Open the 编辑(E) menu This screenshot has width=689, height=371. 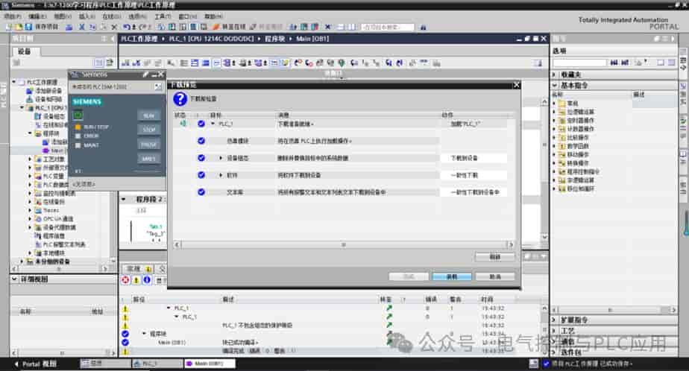pyautogui.click(x=37, y=16)
